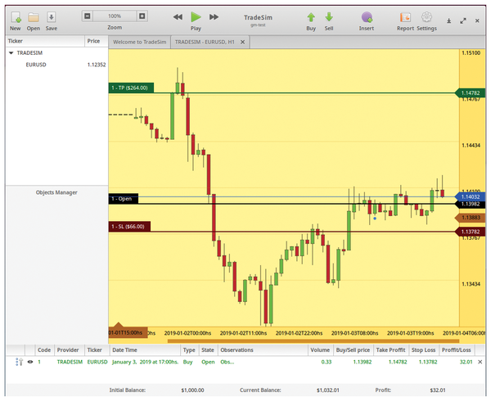The image size is (491, 401).
Task: Click open price tag 1.13982
Action: tap(470, 204)
